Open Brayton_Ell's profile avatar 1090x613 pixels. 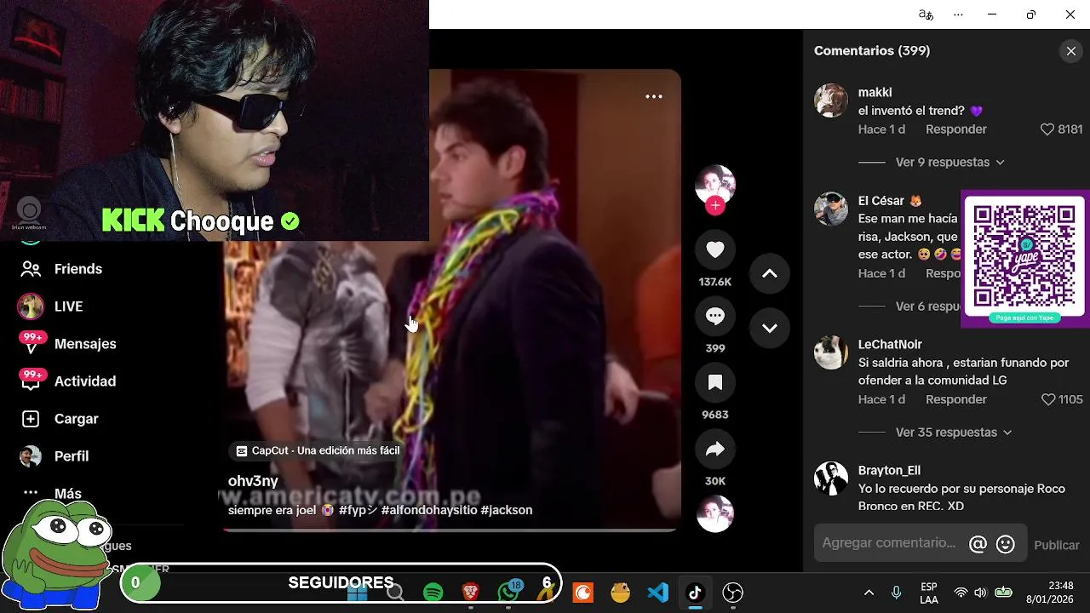[x=831, y=478]
